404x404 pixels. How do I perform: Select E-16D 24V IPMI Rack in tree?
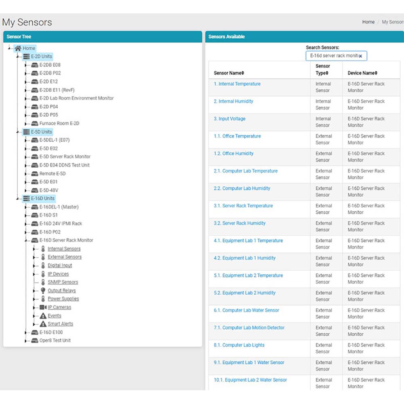point(61,224)
